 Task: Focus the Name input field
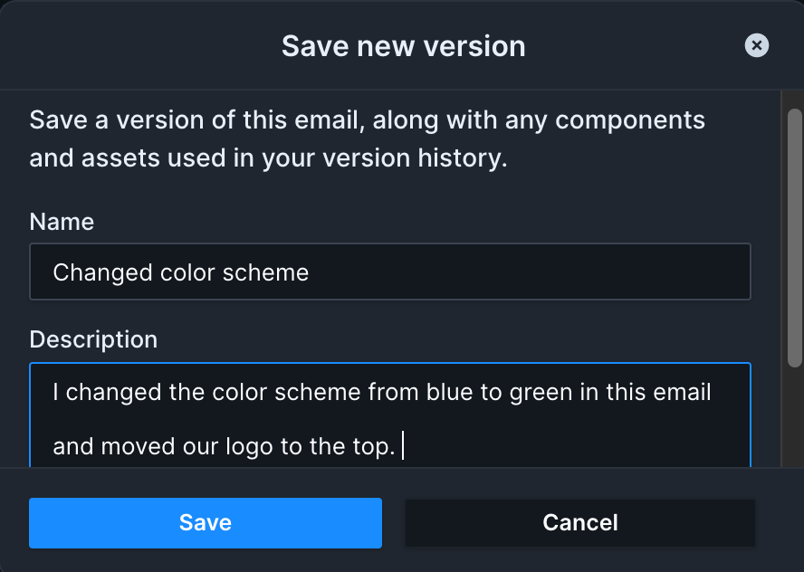pyautogui.click(x=390, y=272)
